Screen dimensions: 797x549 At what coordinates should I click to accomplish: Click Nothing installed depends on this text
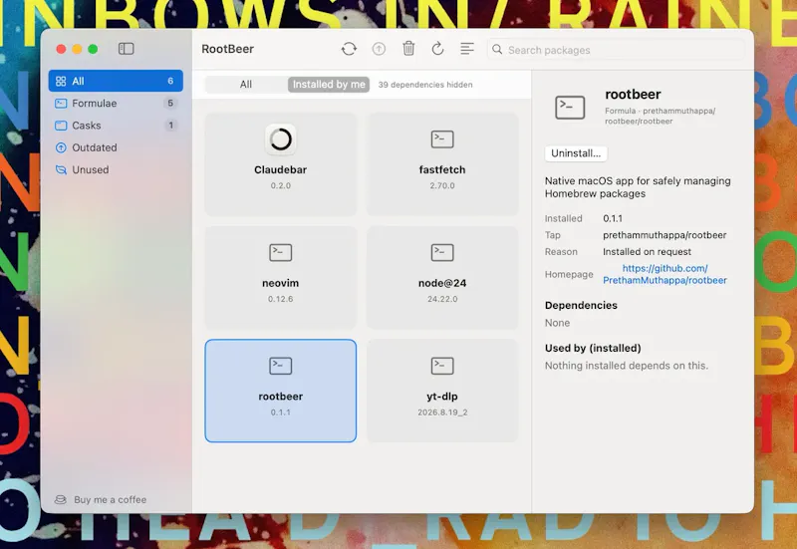(x=627, y=366)
